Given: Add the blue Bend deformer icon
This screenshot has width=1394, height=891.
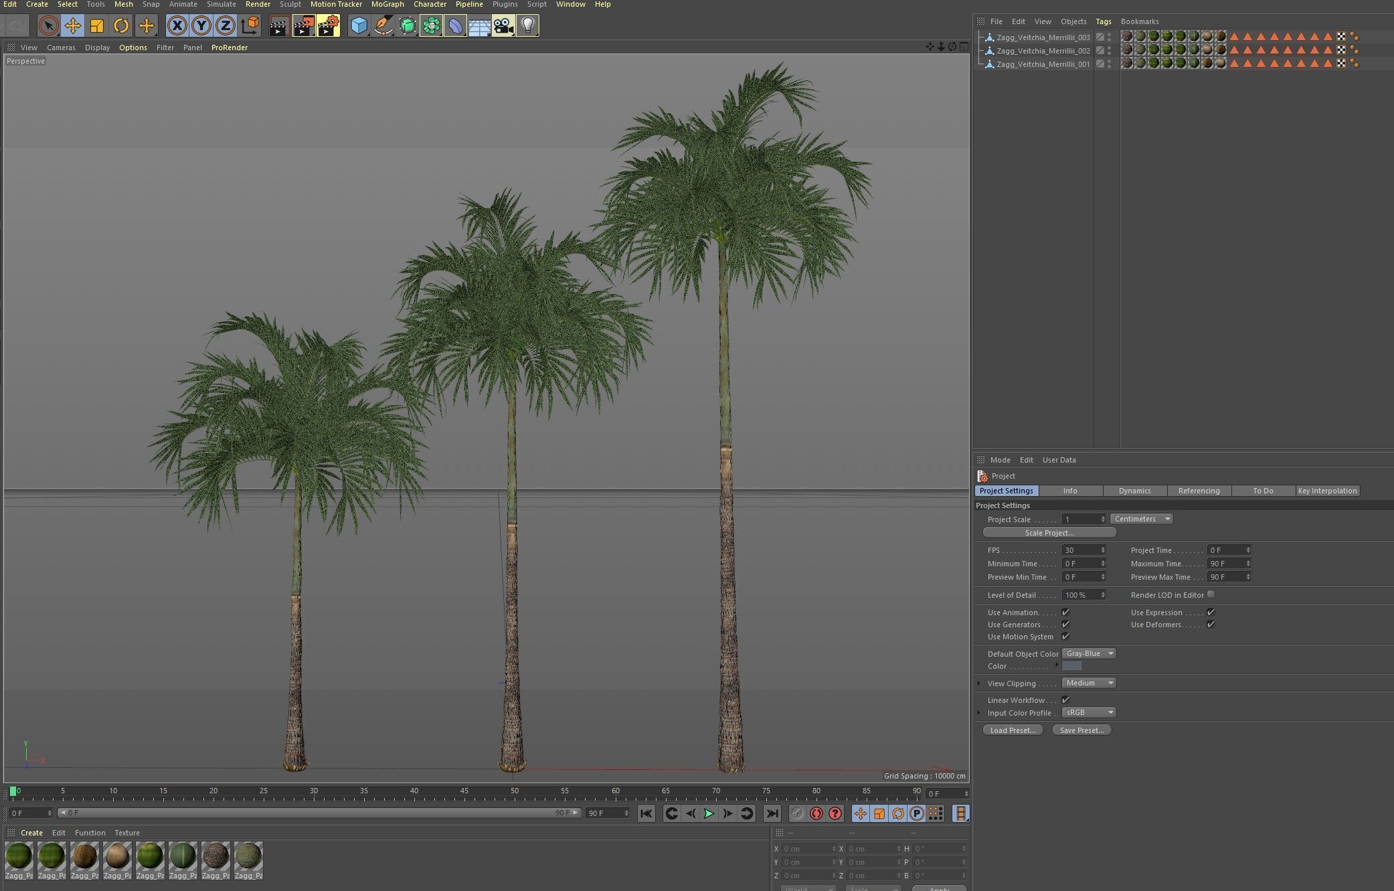Looking at the screenshot, I should click(456, 26).
